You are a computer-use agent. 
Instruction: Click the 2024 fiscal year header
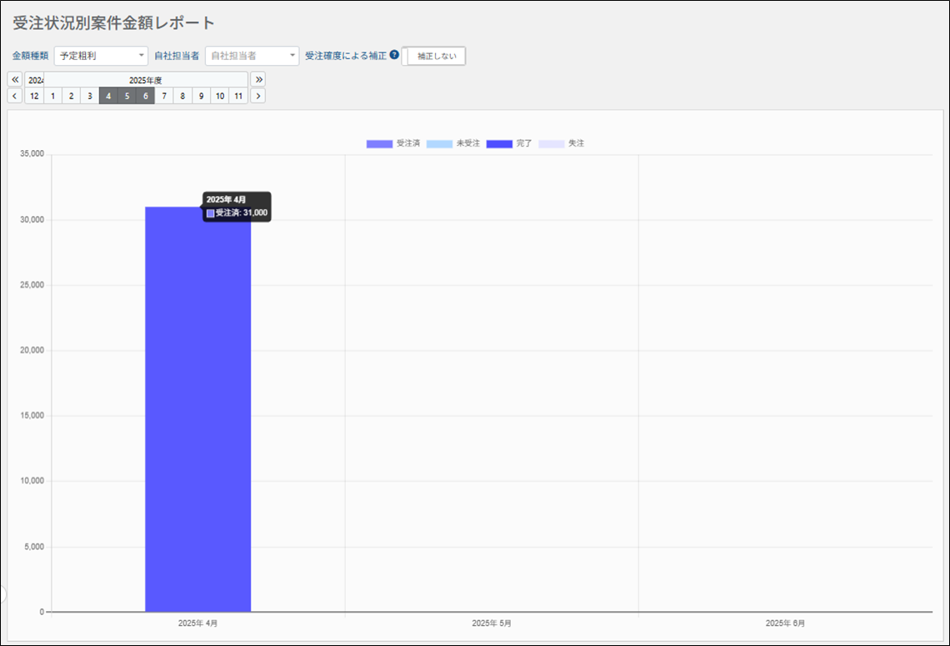(34, 80)
